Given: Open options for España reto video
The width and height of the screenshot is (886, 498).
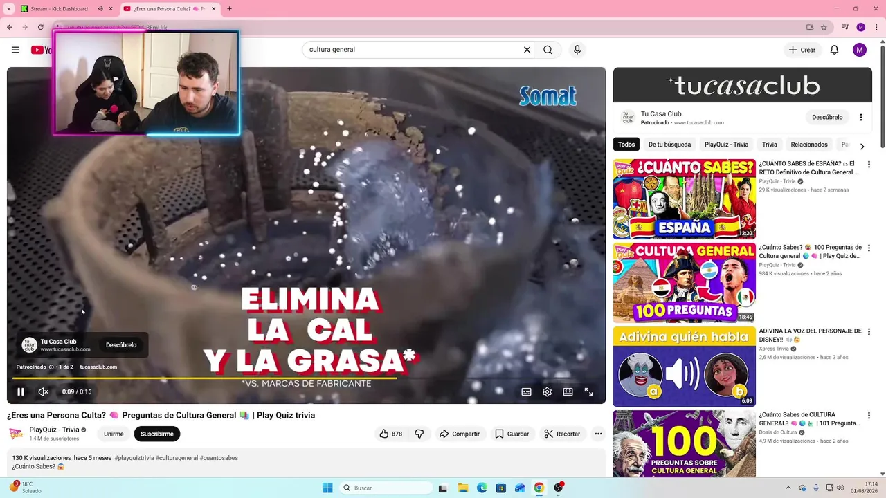Looking at the screenshot, I should 869,165.
